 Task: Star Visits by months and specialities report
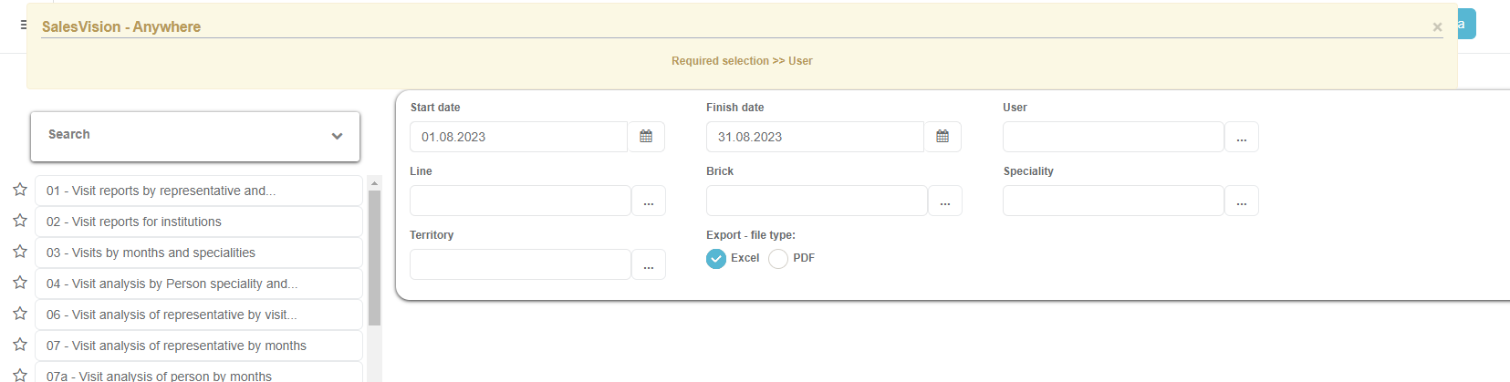(20, 252)
